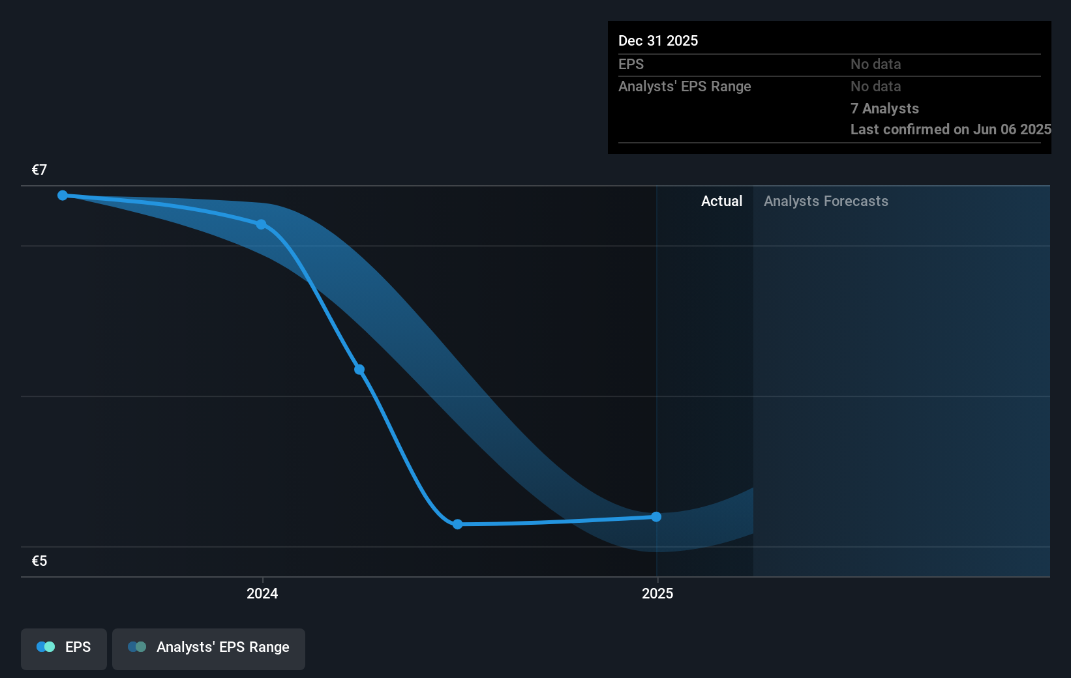
Task: Click the '€5' y-axis label
Action: (39, 561)
